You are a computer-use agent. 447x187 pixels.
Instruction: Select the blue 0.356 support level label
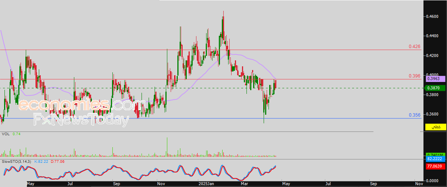415,115
